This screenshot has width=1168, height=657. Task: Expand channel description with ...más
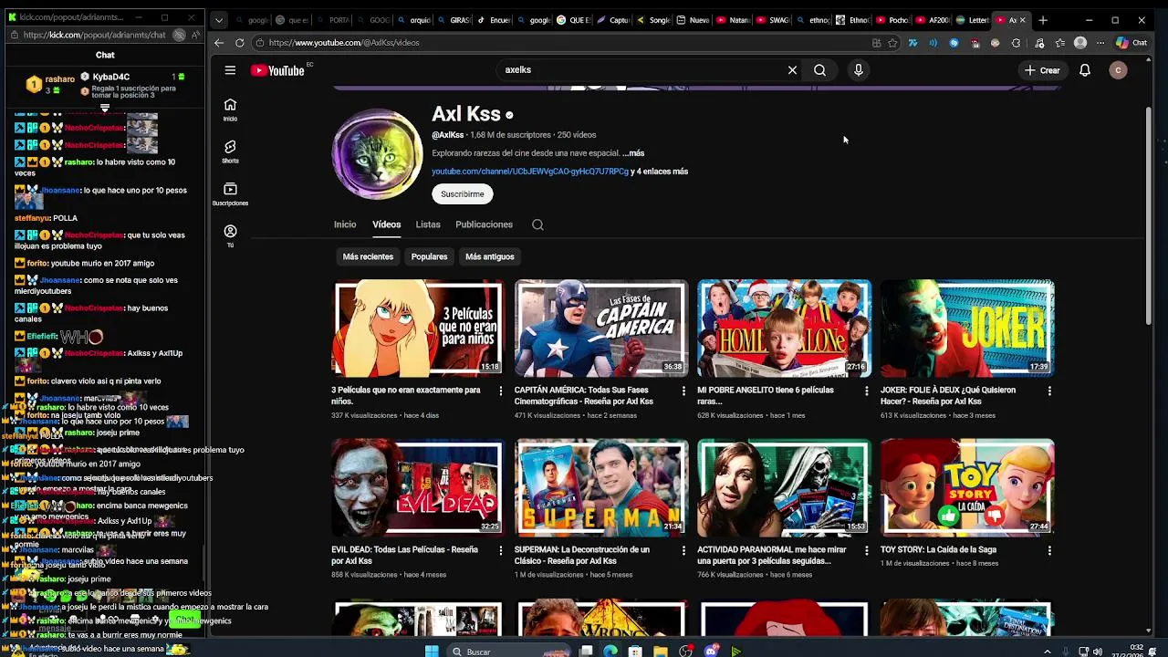click(x=633, y=153)
